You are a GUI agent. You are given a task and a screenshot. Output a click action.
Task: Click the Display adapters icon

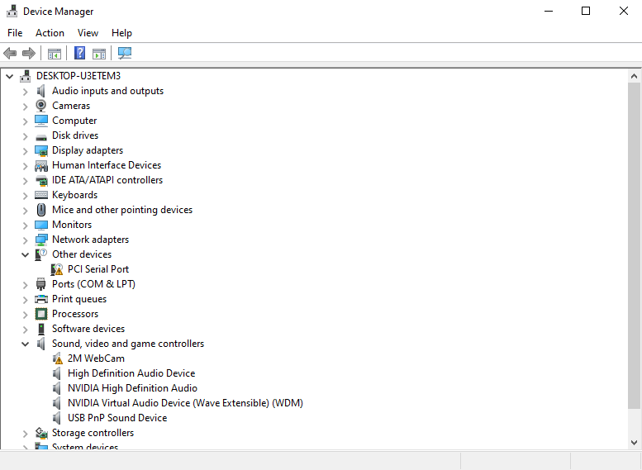tap(41, 150)
